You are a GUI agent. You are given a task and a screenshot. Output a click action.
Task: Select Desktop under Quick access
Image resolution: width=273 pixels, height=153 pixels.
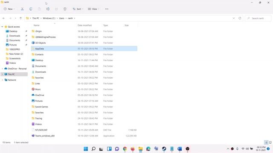13,31
